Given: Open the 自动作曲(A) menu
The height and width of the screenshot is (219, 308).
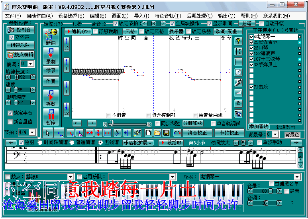Looking at the screenshot, I should coord(39,16).
